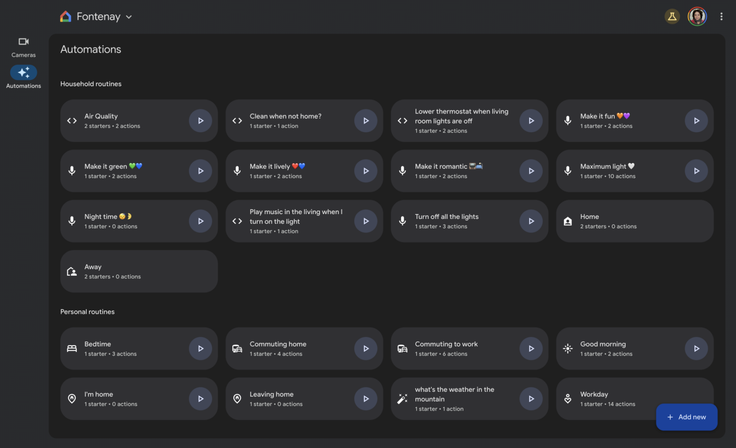Viewport: 736px width, 448px height.
Task: Click the bed icon on Bedtime routine
Action: (x=72, y=348)
